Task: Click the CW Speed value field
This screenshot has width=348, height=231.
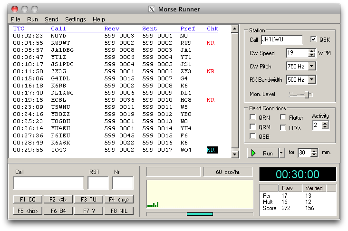Action: [x=298, y=53]
